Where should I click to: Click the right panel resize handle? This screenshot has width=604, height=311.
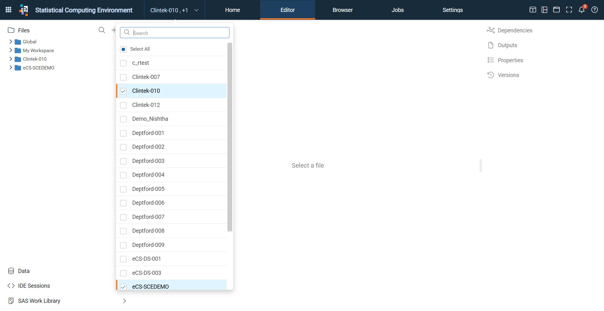pos(481,166)
